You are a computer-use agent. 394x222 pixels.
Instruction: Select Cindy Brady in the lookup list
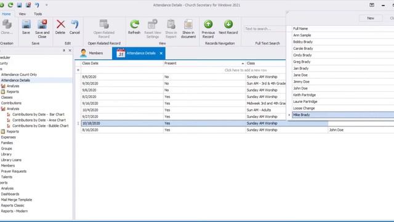click(x=343, y=55)
